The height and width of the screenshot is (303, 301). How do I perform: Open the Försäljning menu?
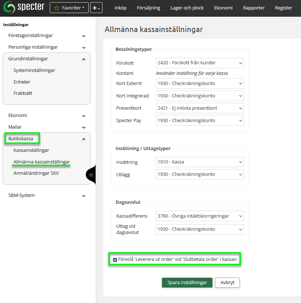(x=148, y=8)
